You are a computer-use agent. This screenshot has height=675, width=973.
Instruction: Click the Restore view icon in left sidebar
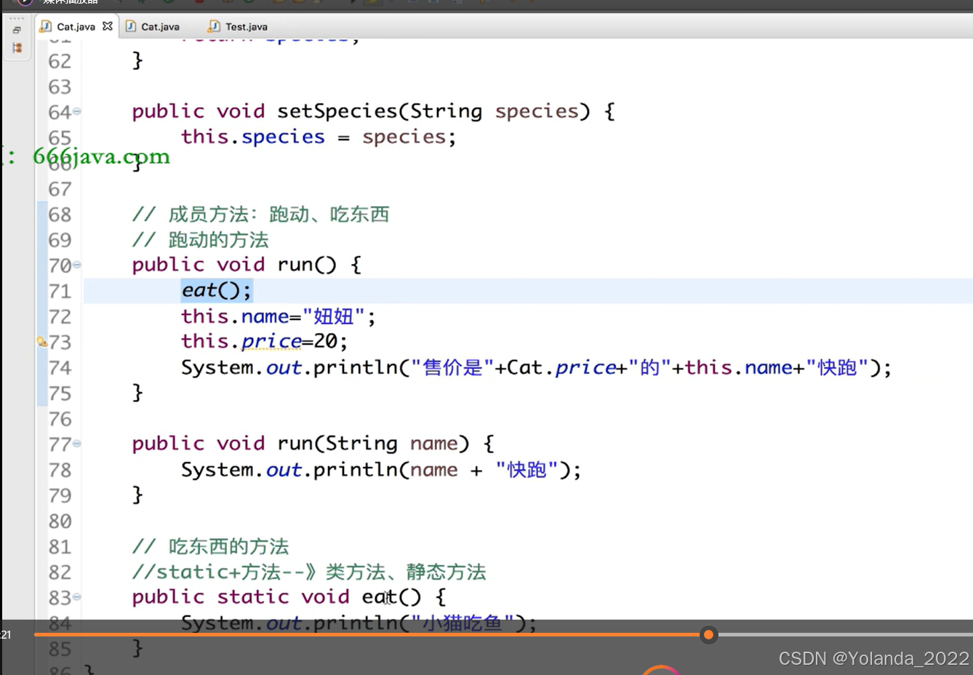click(x=17, y=31)
